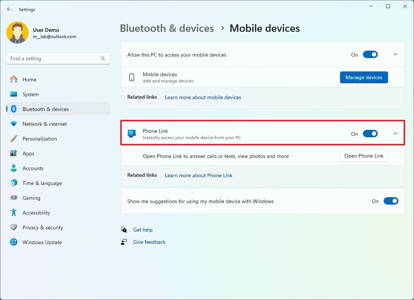Navigate back to Bluetooth & devices breadcrumb
414x300 pixels.
166,28
